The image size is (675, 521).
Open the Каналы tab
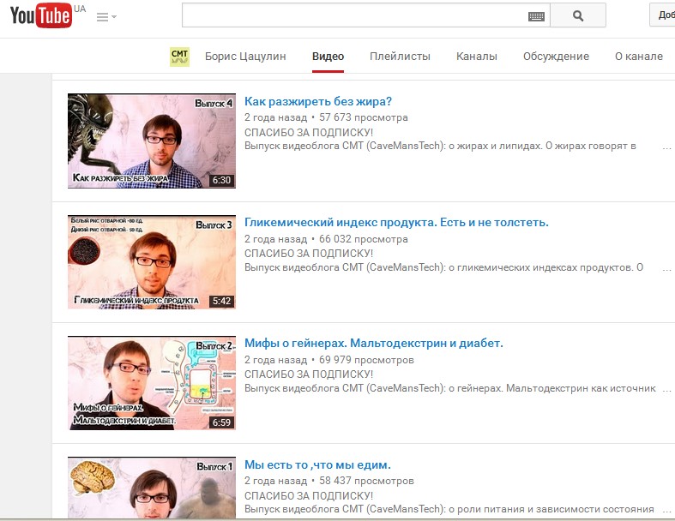click(476, 57)
